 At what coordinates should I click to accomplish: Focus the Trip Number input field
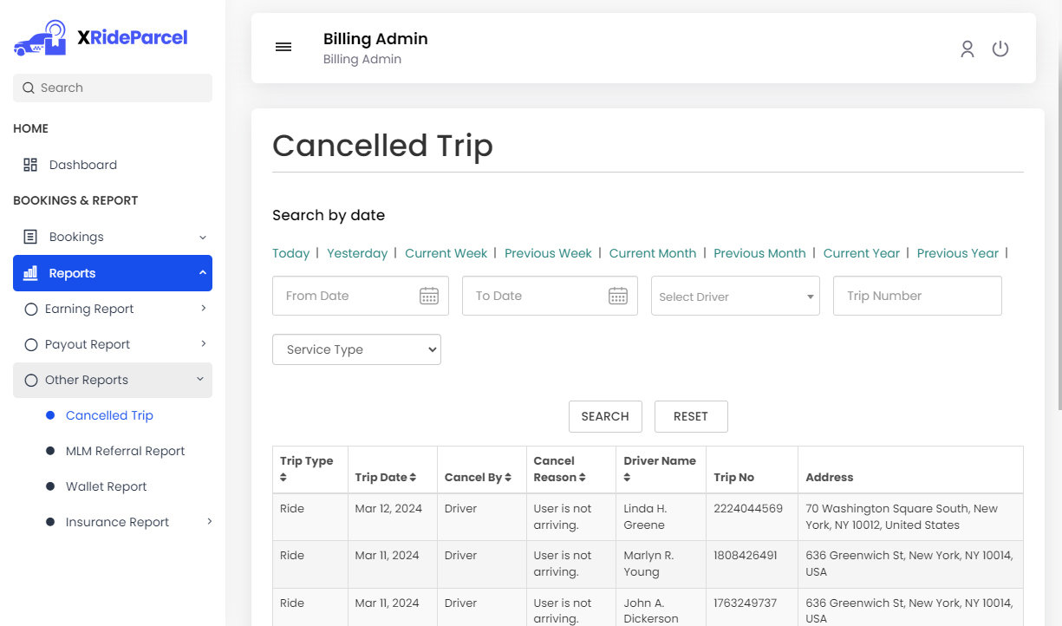click(917, 296)
